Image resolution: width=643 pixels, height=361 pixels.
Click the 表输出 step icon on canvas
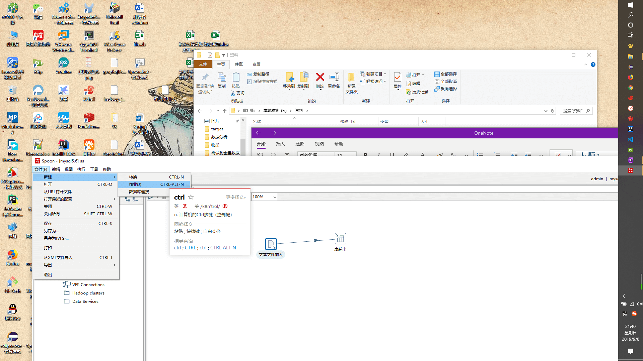(x=340, y=239)
